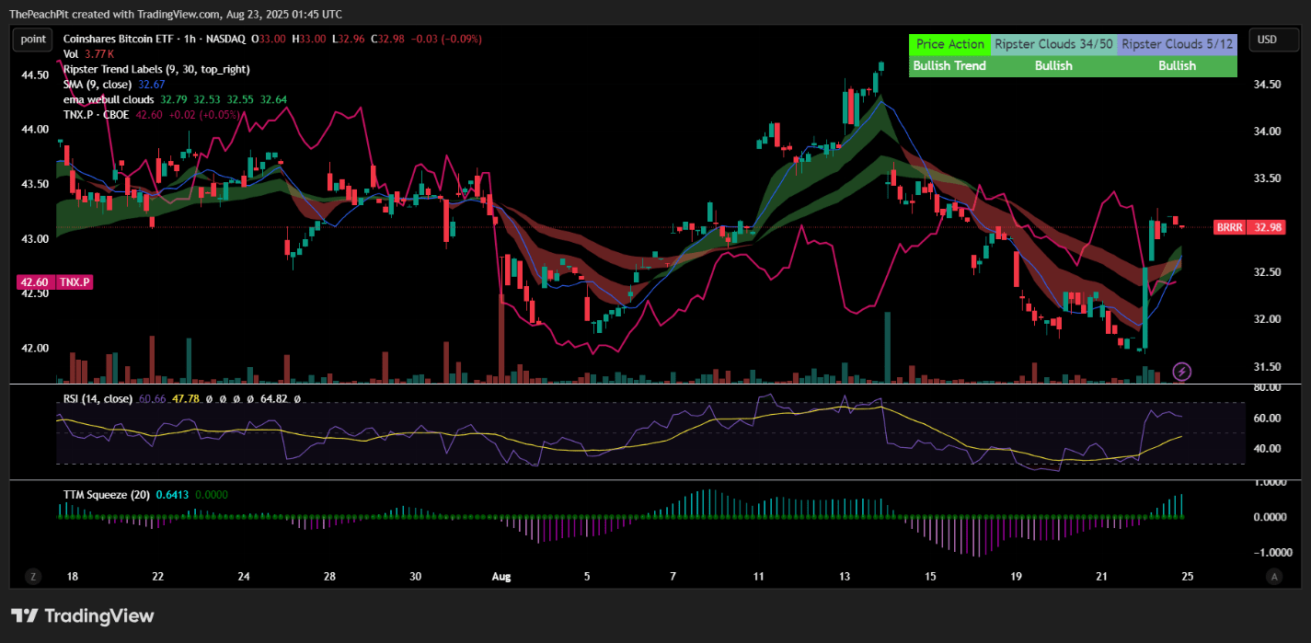Click the TTM Squeeze (20) indicator label

[x=106, y=494]
